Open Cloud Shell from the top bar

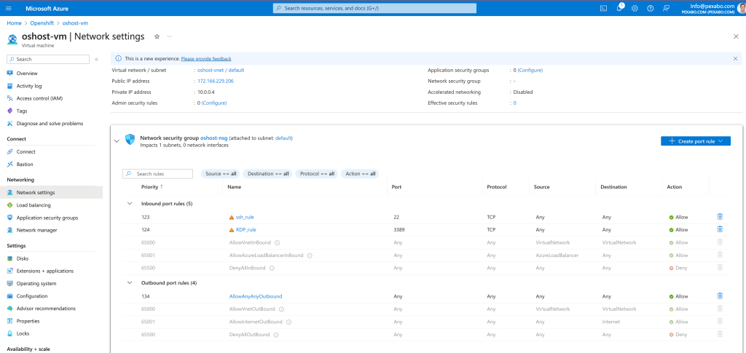602,9
